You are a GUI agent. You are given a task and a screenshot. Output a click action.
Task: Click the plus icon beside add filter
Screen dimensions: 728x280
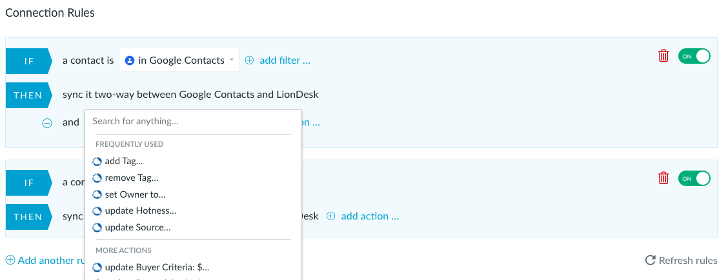pos(249,60)
